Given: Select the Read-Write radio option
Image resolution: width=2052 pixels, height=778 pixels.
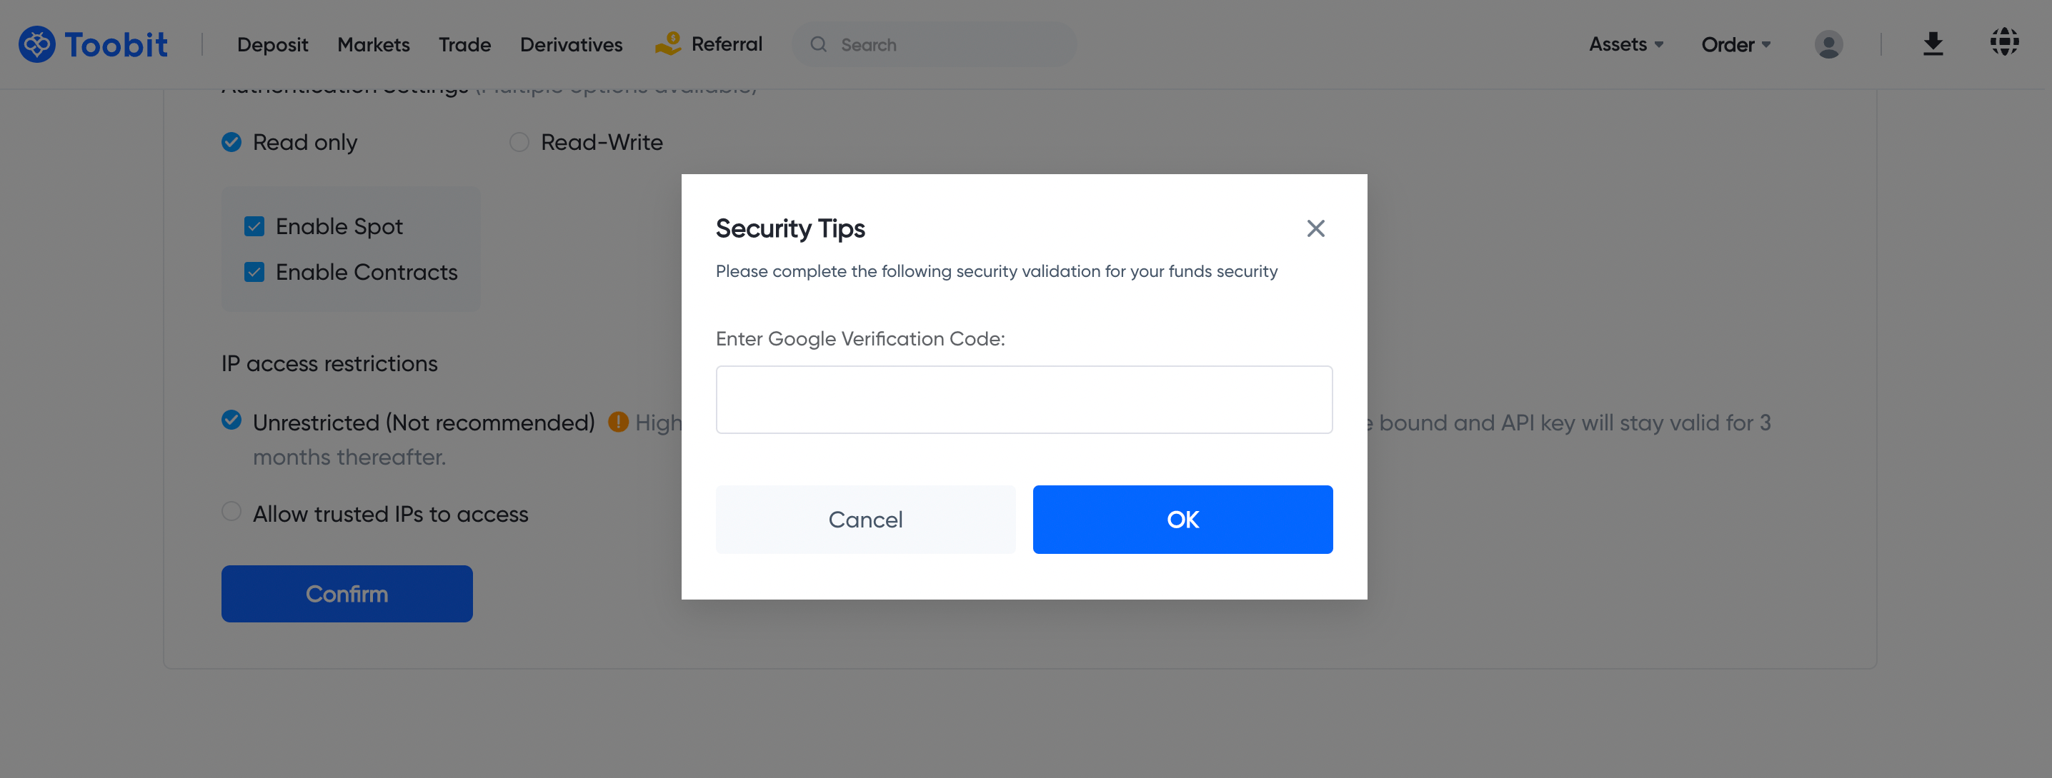Looking at the screenshot, I should 519,141.
